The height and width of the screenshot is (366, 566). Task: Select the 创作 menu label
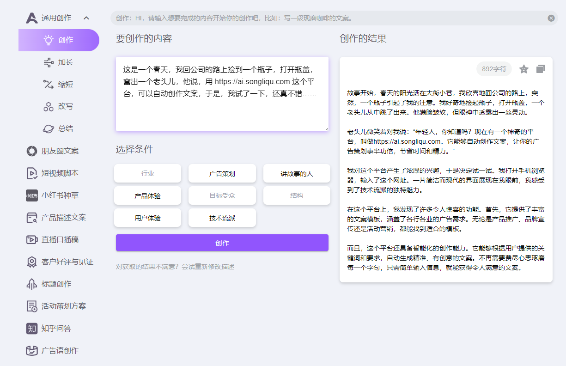[66, 40]
